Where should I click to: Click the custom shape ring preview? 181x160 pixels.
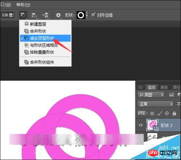[81, 15]
